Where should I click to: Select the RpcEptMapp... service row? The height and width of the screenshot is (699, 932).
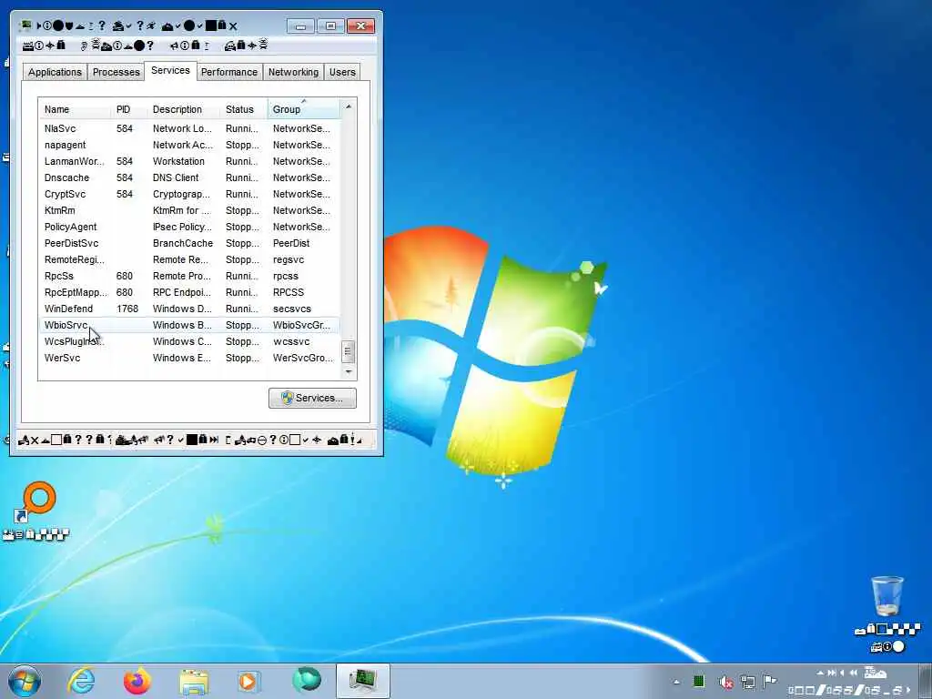[x=189, y=292]
